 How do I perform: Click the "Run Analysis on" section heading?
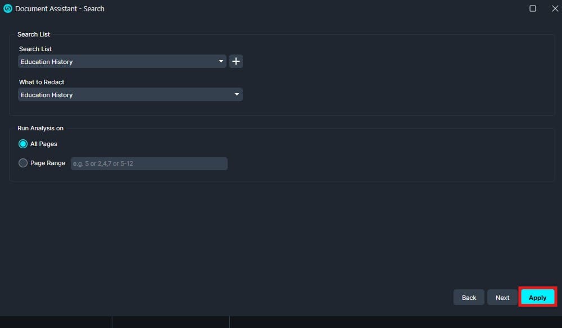40,128
